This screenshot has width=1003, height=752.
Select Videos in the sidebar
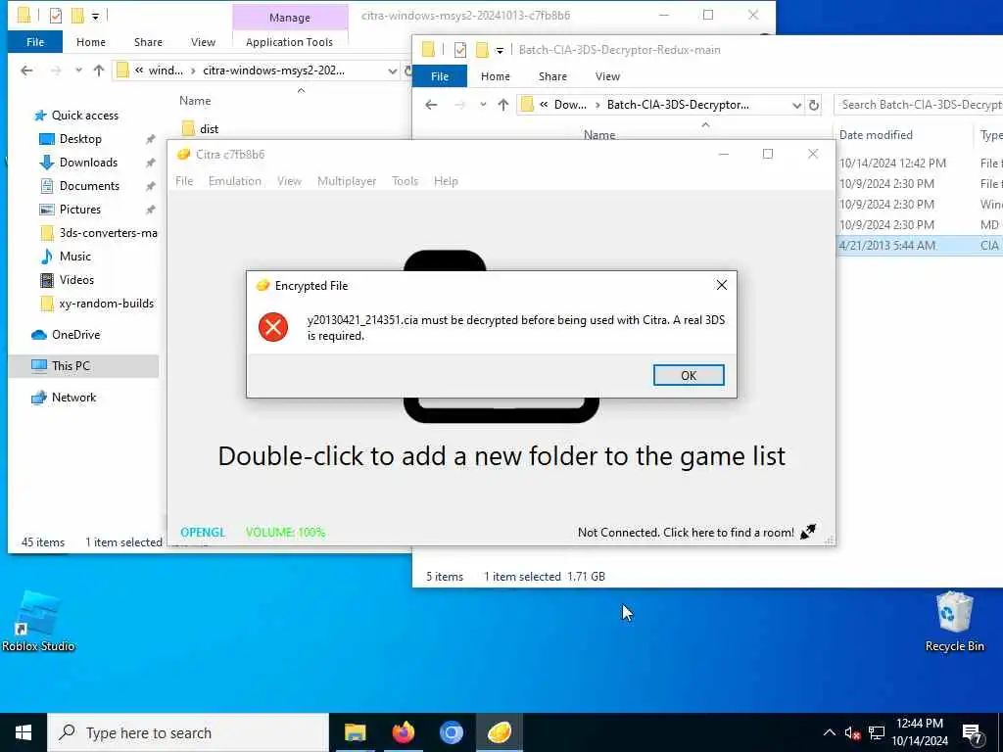(76, 279)
